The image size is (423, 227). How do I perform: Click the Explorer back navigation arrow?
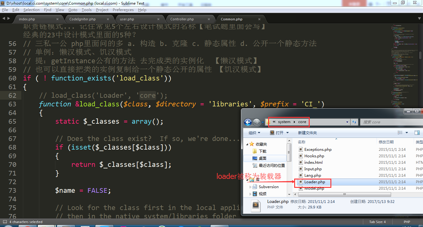pos(248,122)
